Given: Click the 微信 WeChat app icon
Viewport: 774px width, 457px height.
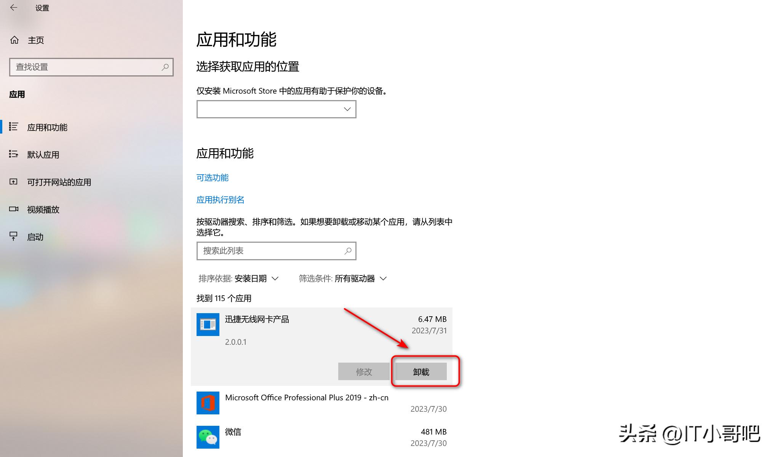Looking at the screenshot, I should pyautogui.click(x=208, y=437).
